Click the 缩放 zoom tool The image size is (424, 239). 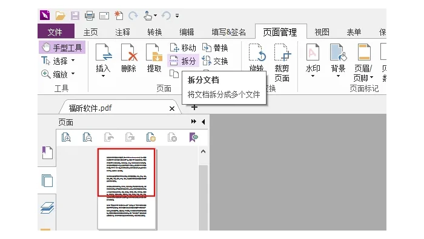[55, 74]
